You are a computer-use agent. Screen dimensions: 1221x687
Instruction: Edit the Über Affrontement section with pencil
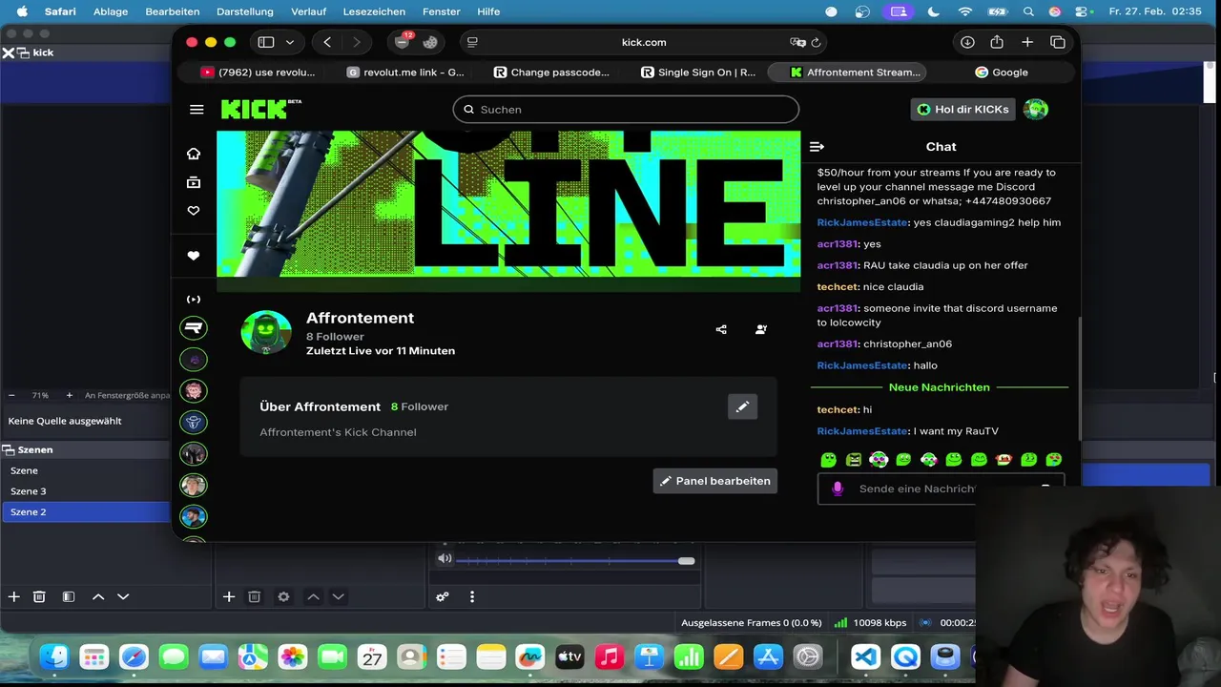(x=742, y=406)
